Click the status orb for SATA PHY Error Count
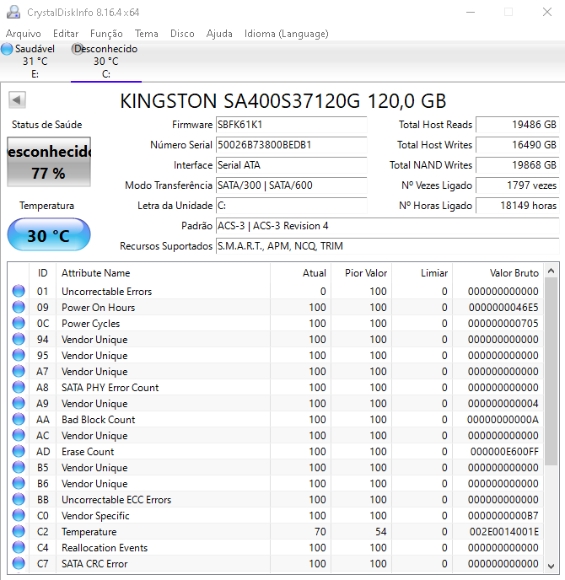The height and width of the screenshot is (580, 565). point(19,387)
